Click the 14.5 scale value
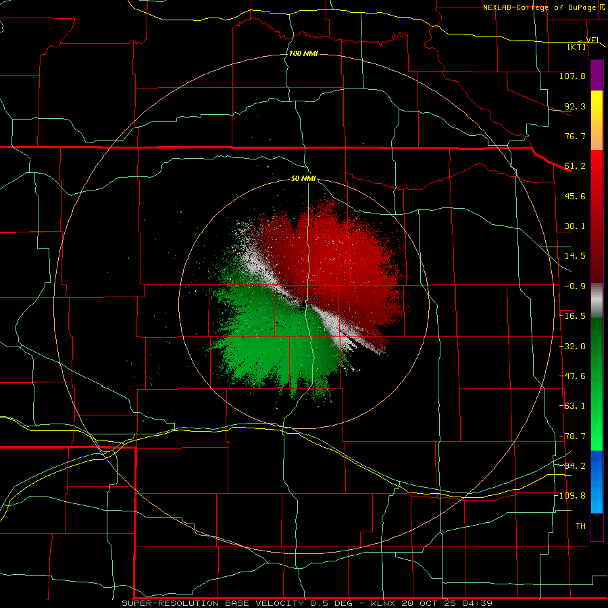Screen dimensions: 608x608 point(575,256)
